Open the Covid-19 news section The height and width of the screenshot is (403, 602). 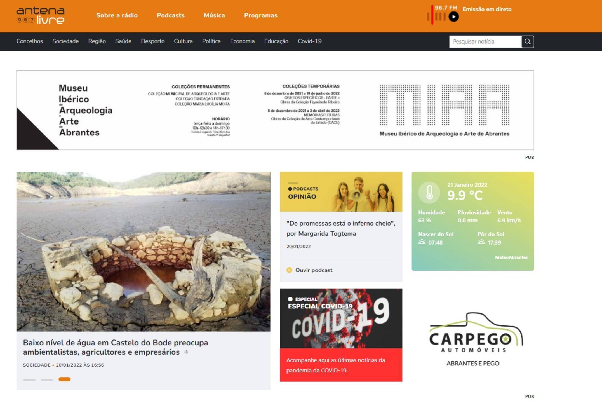pos(309,41)
